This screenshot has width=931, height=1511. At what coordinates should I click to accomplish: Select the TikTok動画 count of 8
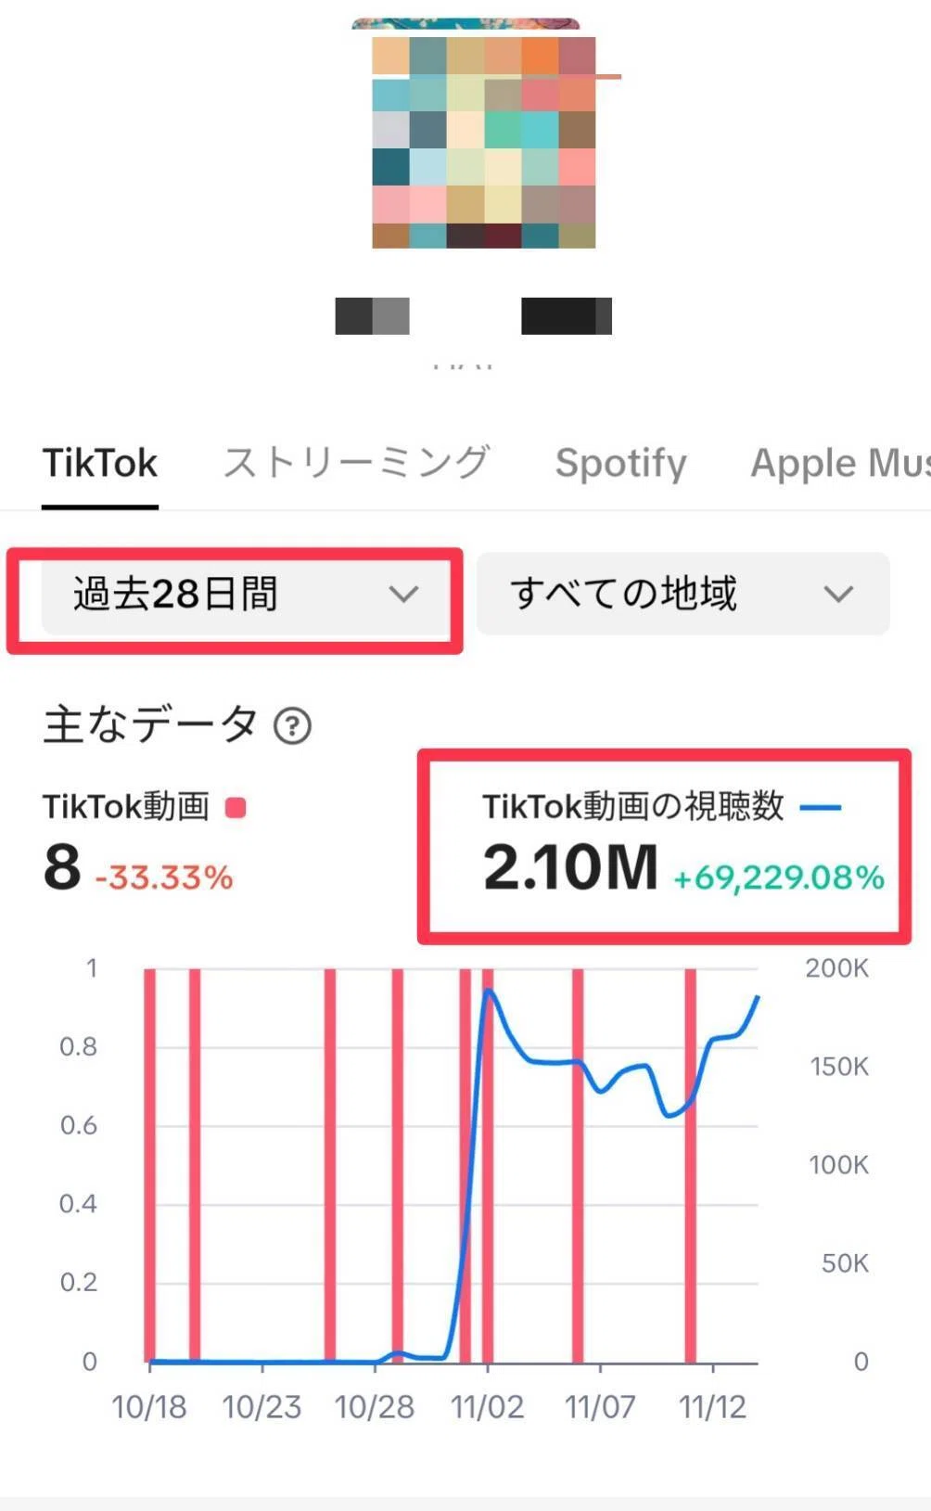tap(62, 868)
